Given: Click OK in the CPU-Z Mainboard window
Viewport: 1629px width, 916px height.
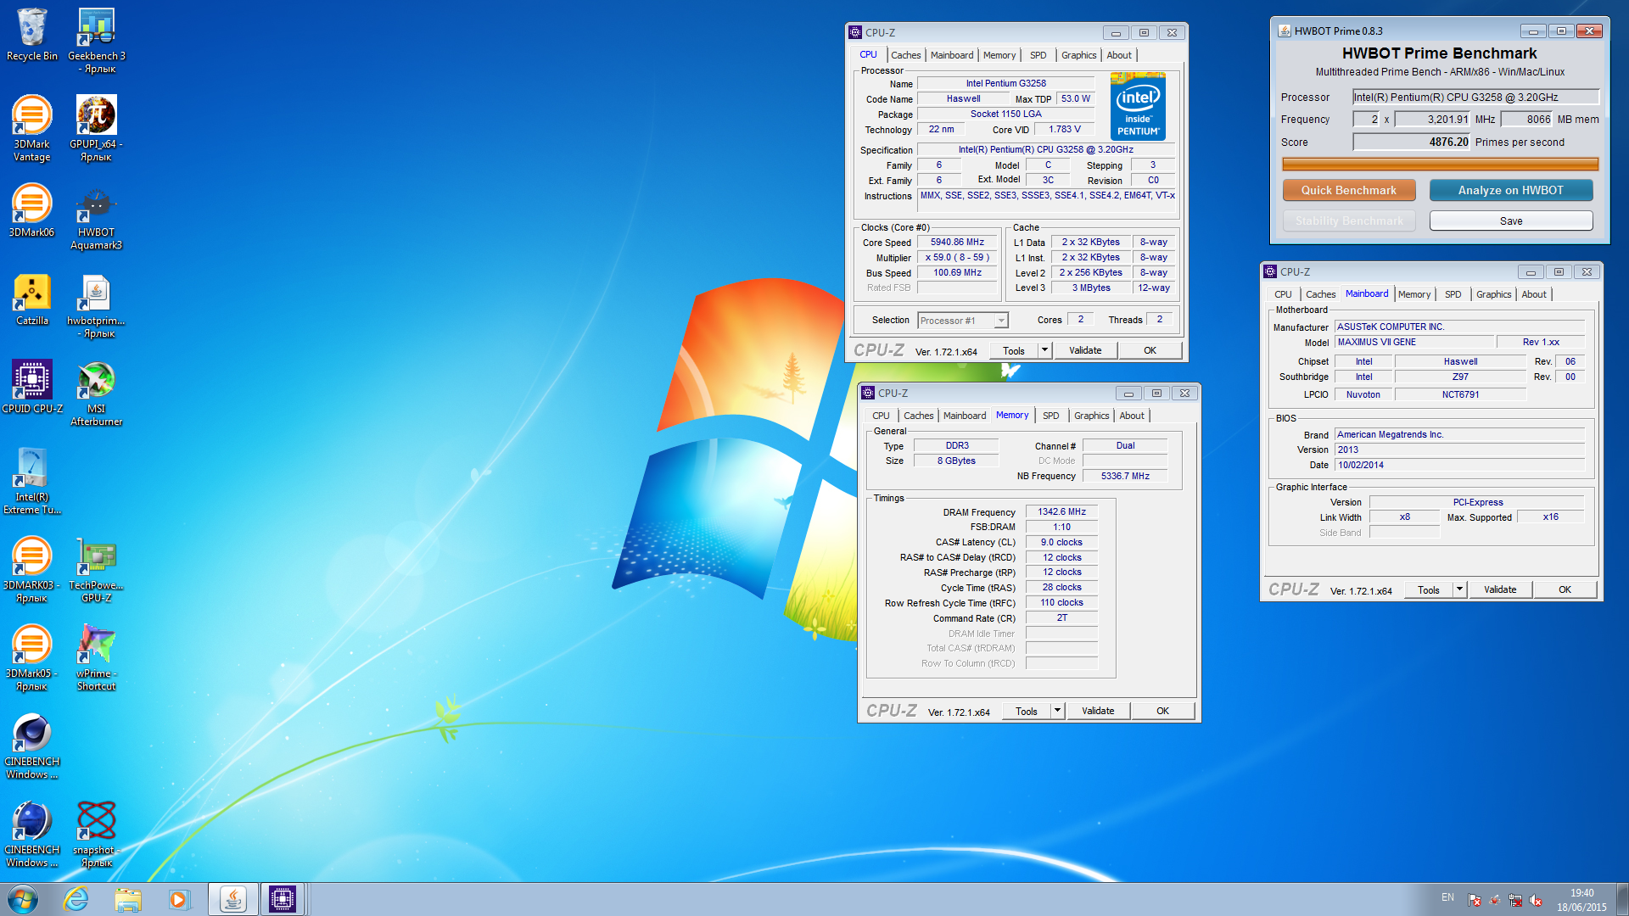Looking at the screenshot, I should (1565, 589).
